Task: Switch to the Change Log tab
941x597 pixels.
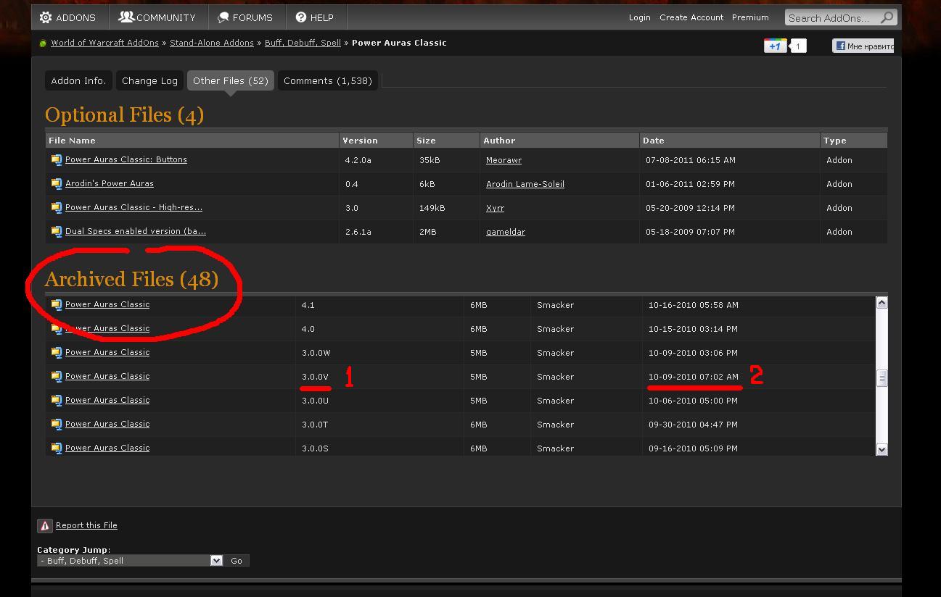Action: pos(149,80)
